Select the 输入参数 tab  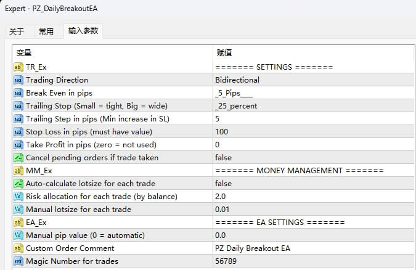click(x=83, y=31)
